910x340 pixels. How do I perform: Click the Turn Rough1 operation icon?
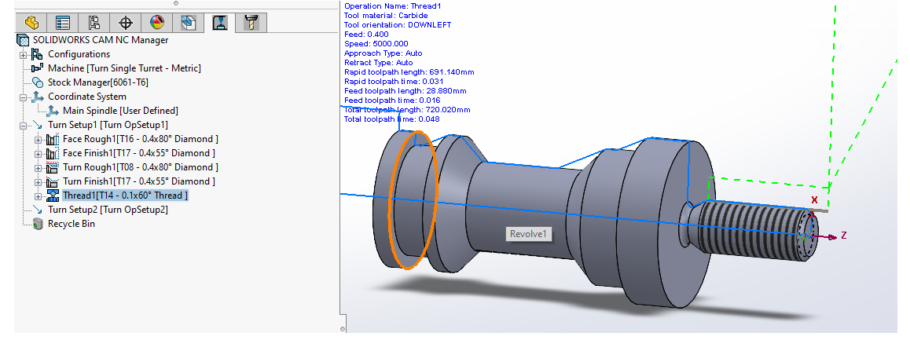coord(53,167)
